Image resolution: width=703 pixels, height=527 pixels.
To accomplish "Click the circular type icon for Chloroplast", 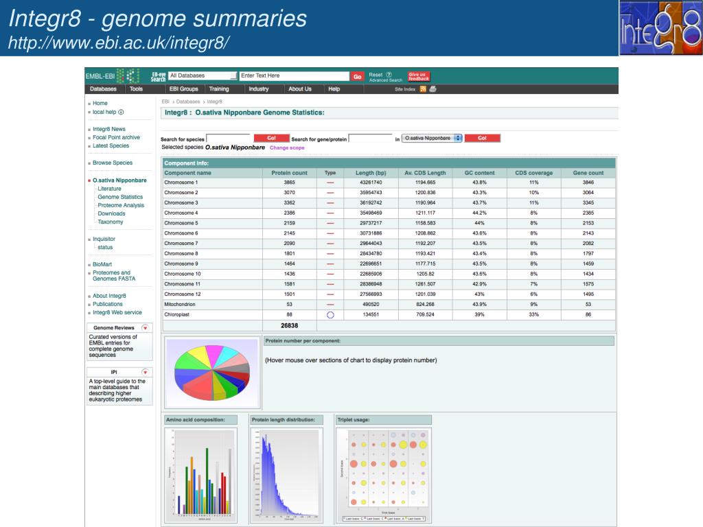I will pos(330,315).
